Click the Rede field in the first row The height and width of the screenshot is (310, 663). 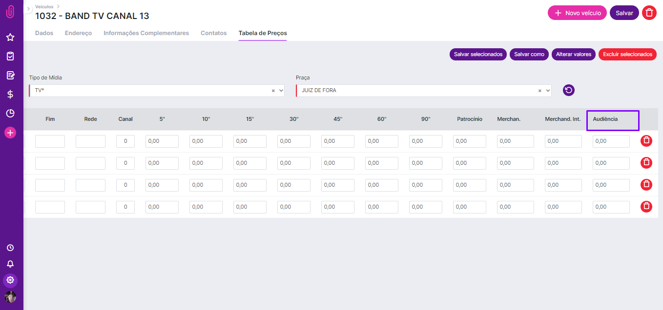pyautogui.click(x=90, y=141)
